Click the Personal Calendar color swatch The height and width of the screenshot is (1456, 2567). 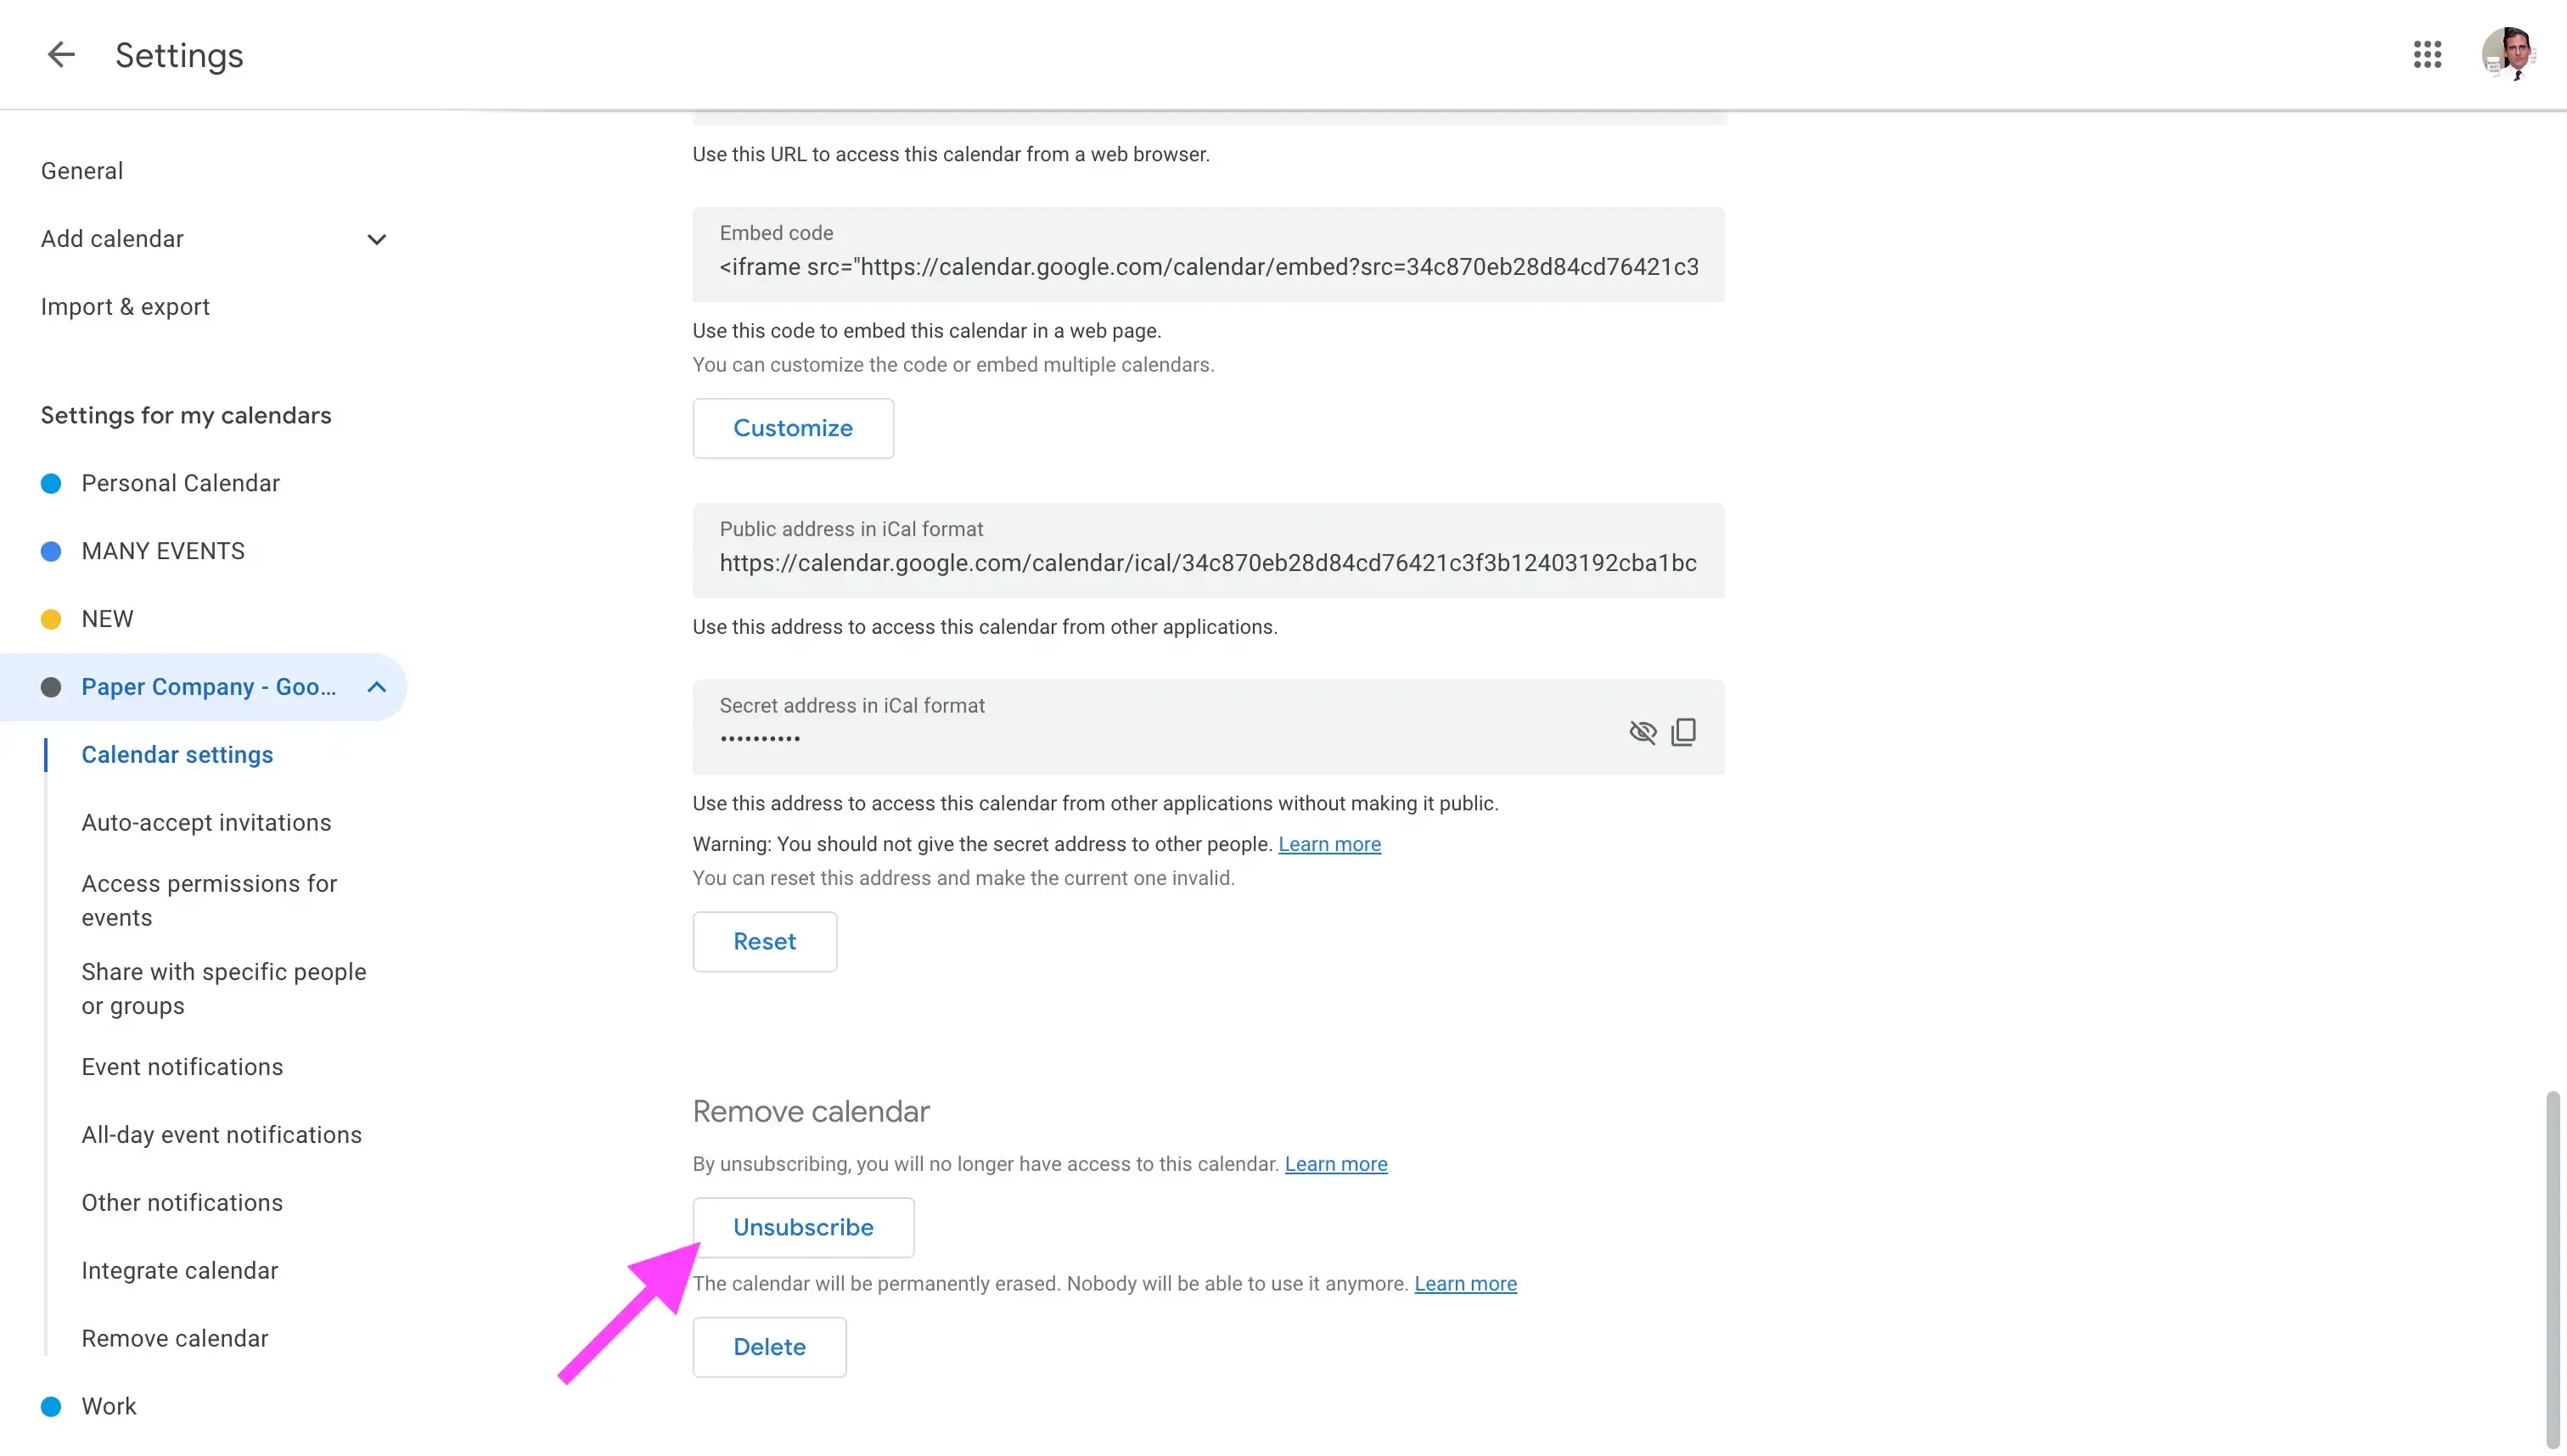coord(51,483)
